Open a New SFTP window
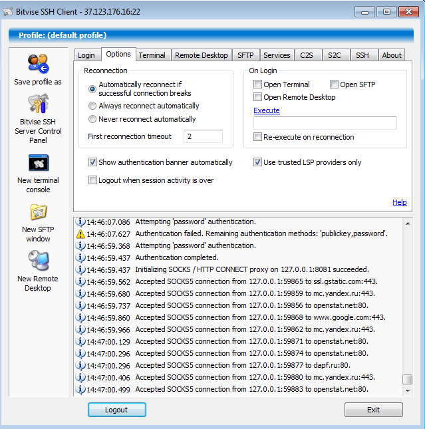Screen dimensions: 425x429 (x=39, y=212)
